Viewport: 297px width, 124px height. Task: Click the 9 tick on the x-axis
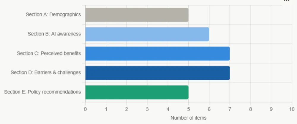pos(271,109)
